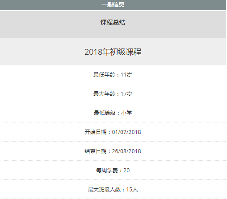The image size is (227, 199).
Task: Click the 17岁 age value
Action: 126,94
